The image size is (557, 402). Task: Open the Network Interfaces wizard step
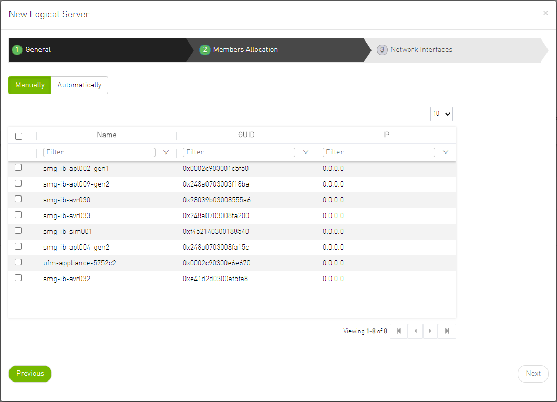[420, 49]
